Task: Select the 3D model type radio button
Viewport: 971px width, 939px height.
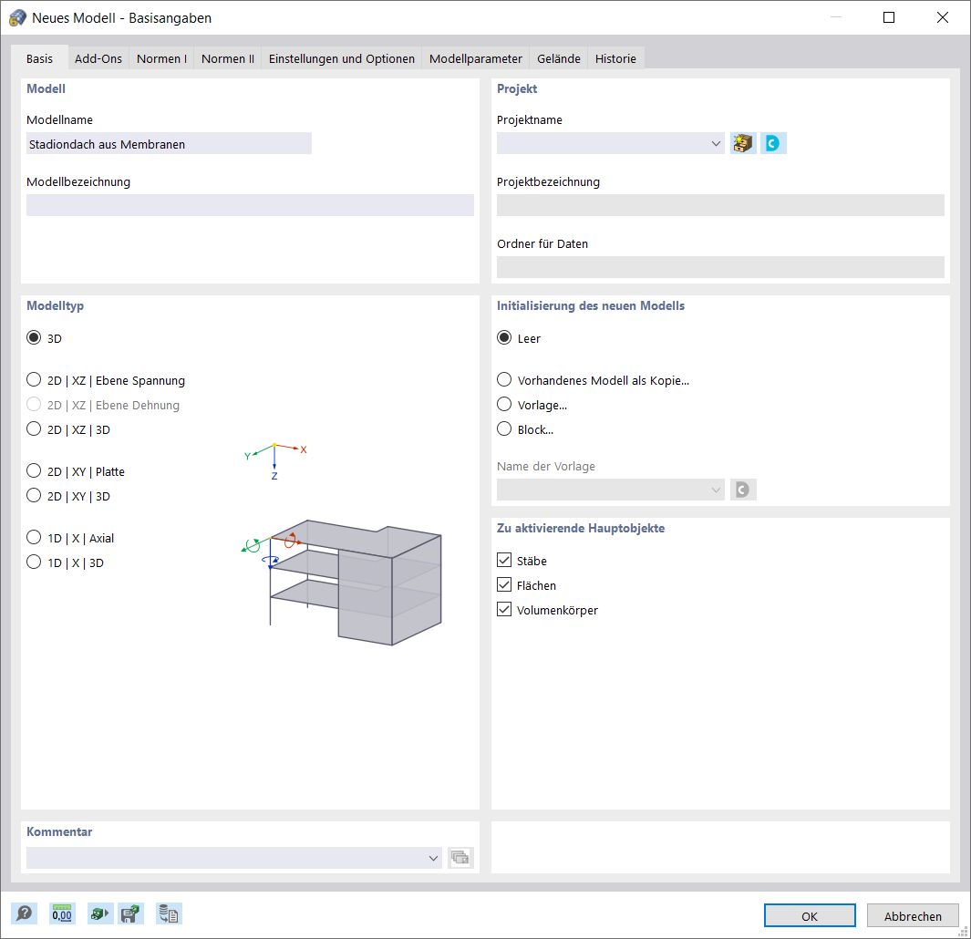Action: [x=34, y=337]
